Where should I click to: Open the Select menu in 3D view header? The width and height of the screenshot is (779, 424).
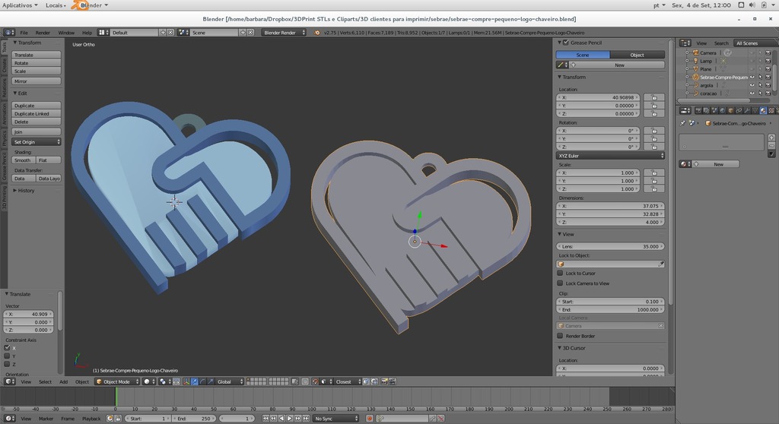45,381
